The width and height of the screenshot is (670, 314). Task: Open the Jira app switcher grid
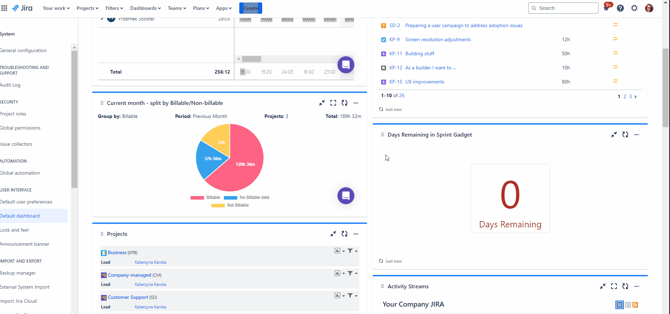tap(4, 8)
